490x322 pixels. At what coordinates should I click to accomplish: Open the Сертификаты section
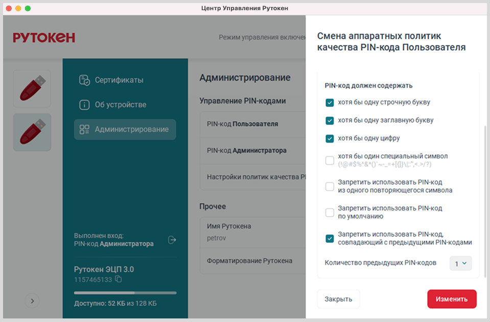pos(119,80)
